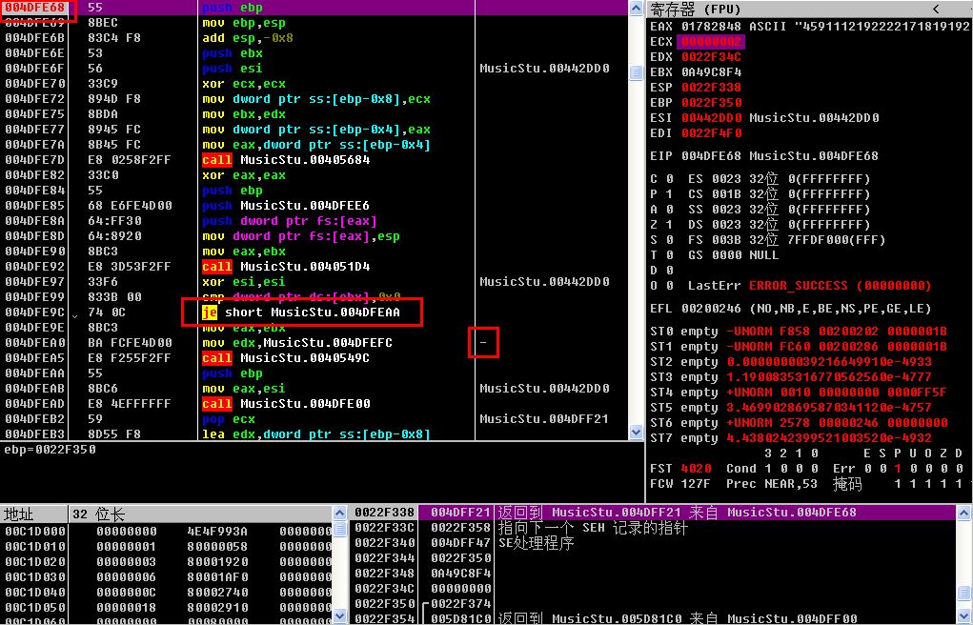Select dump row address 00C1D040
973x625 pixels.
34,593
